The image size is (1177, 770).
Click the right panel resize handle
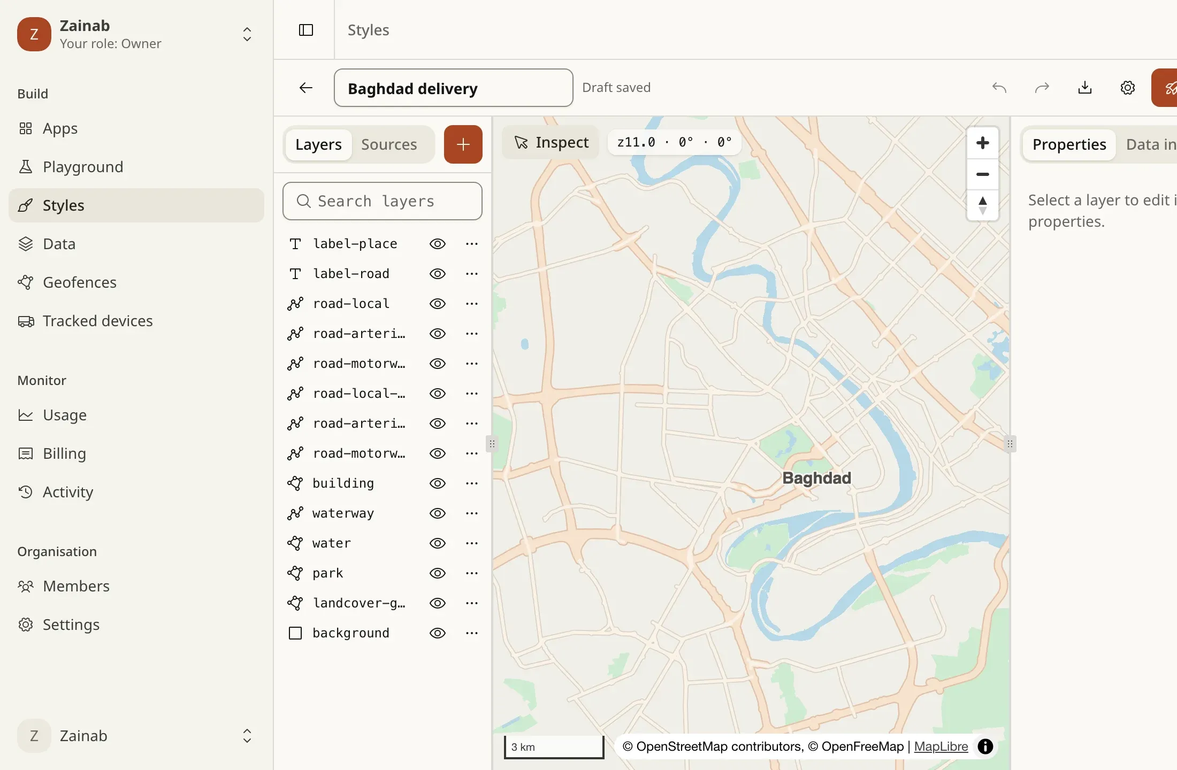pyautogui.click(x=1010, y=444)
